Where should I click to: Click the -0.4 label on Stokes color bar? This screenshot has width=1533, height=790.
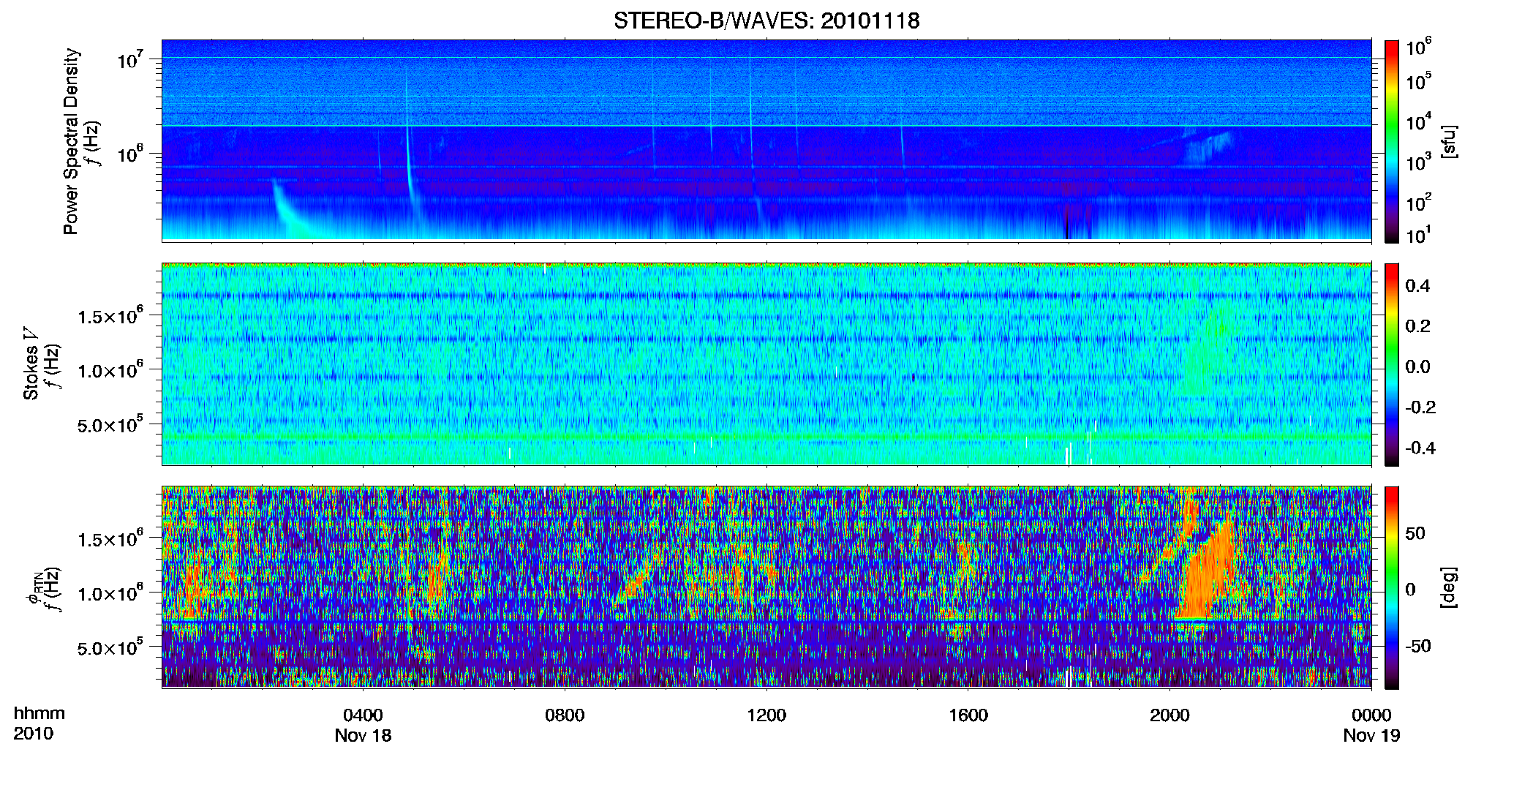coord(1420,448)
